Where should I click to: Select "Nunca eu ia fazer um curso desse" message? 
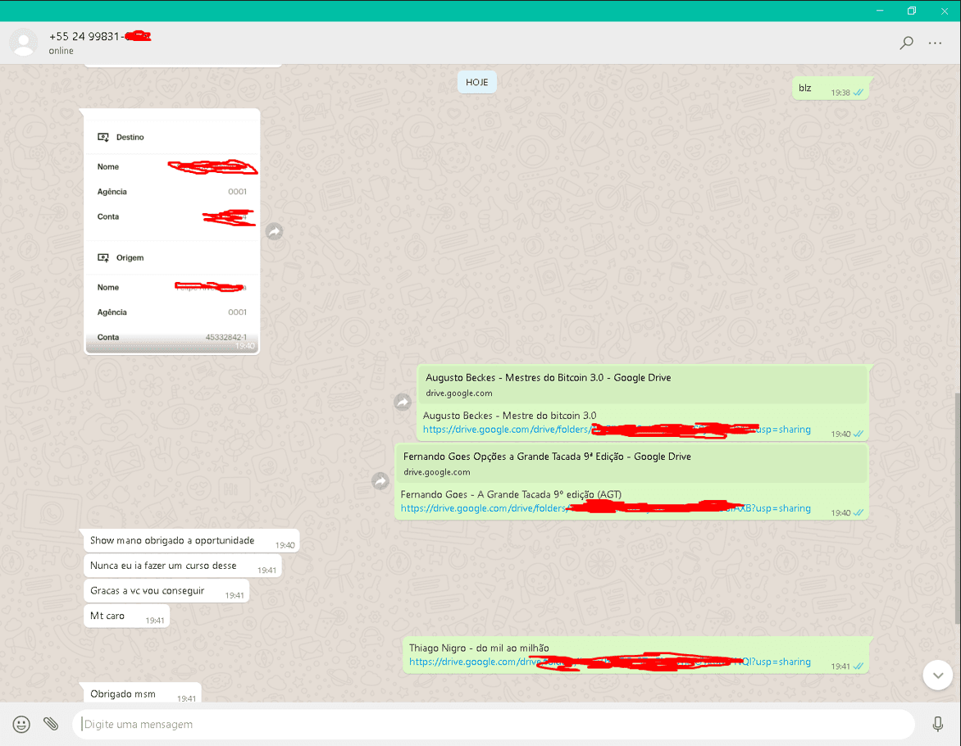(183, 566)
